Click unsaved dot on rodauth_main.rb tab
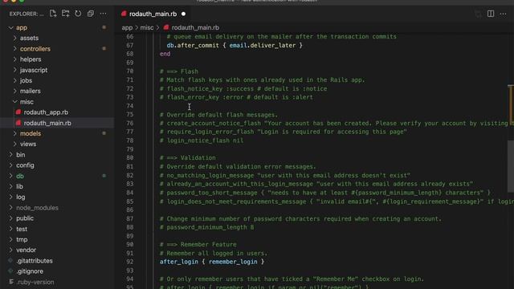This screenshot has height=289, width=514. pos(183,14)
